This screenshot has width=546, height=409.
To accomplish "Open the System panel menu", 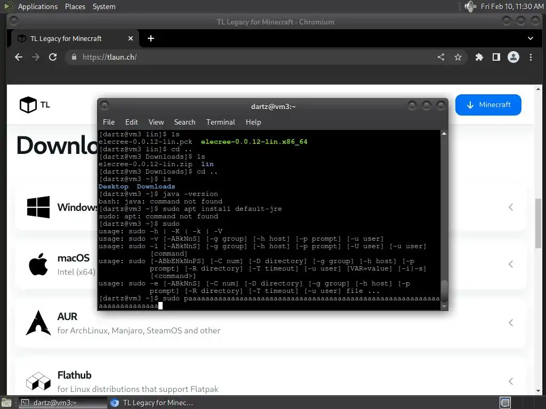I will (104, 6).
